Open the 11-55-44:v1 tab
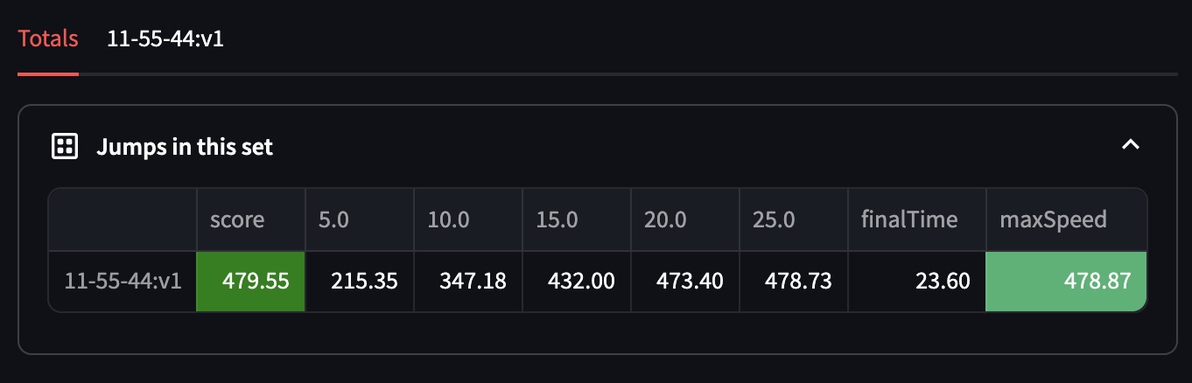This screenshot has width=1192, height=383. point(165,39)
